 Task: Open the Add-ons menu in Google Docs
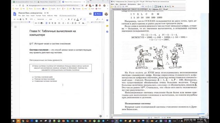[50, 16]
